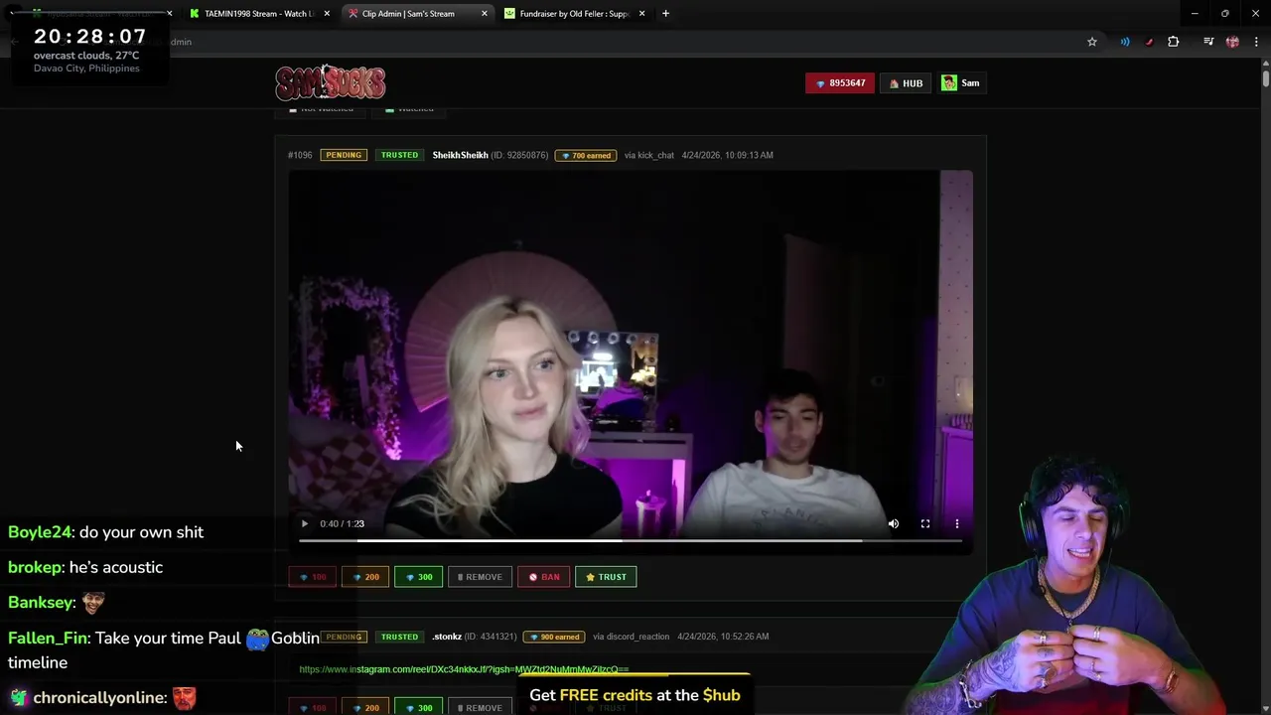Click REMOVE on the .stonkz clip
The height and width of the screenshot is (715, 1271).
click(x=480, y=707)
